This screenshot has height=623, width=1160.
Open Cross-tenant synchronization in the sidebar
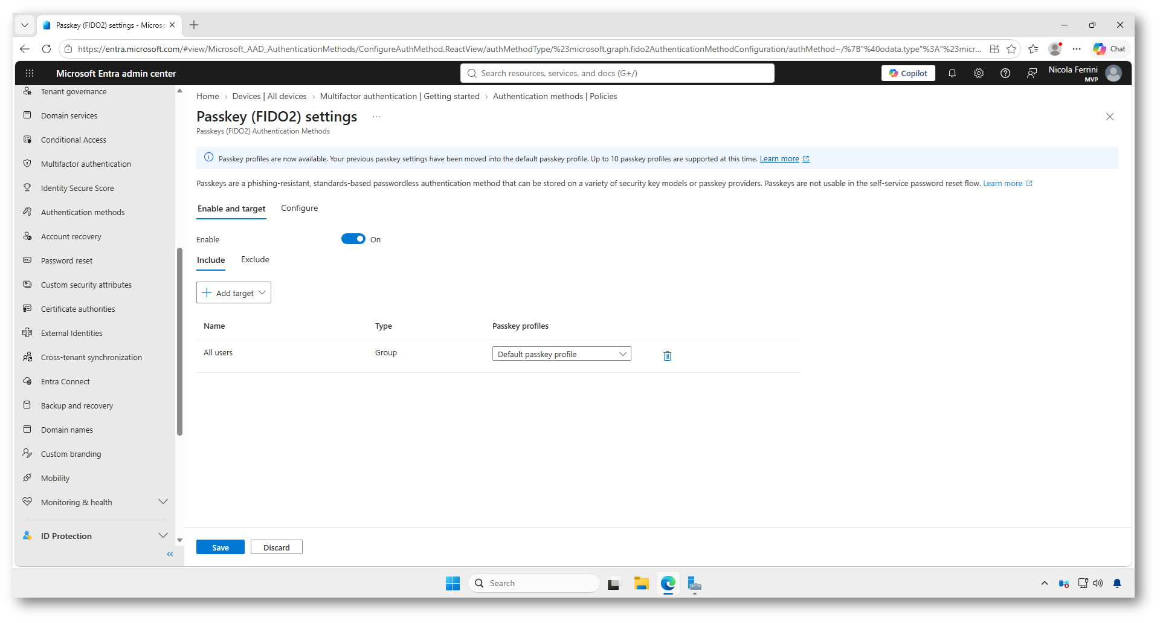tap(91, 357)
